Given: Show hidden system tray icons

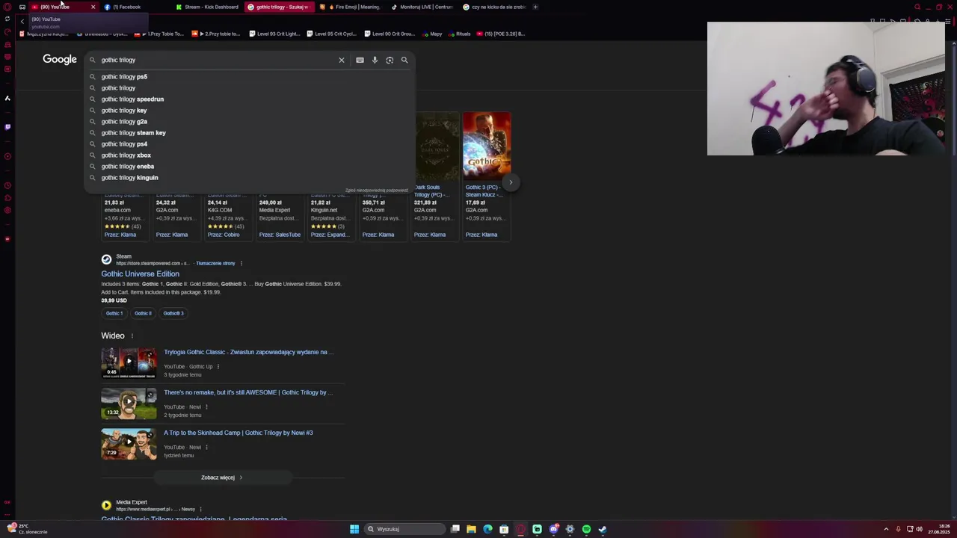Looking at the screenshot, I should click(x=886, y=529).
